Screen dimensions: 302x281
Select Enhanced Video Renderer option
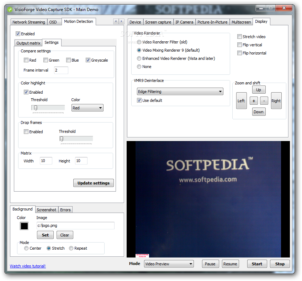(139, 58)
